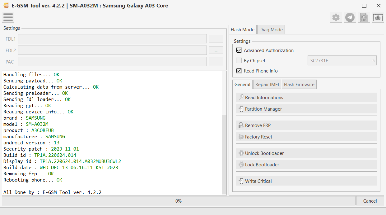Click the 0% progress bar
Screen dimensions: 386x215
[x=179, y=201]
